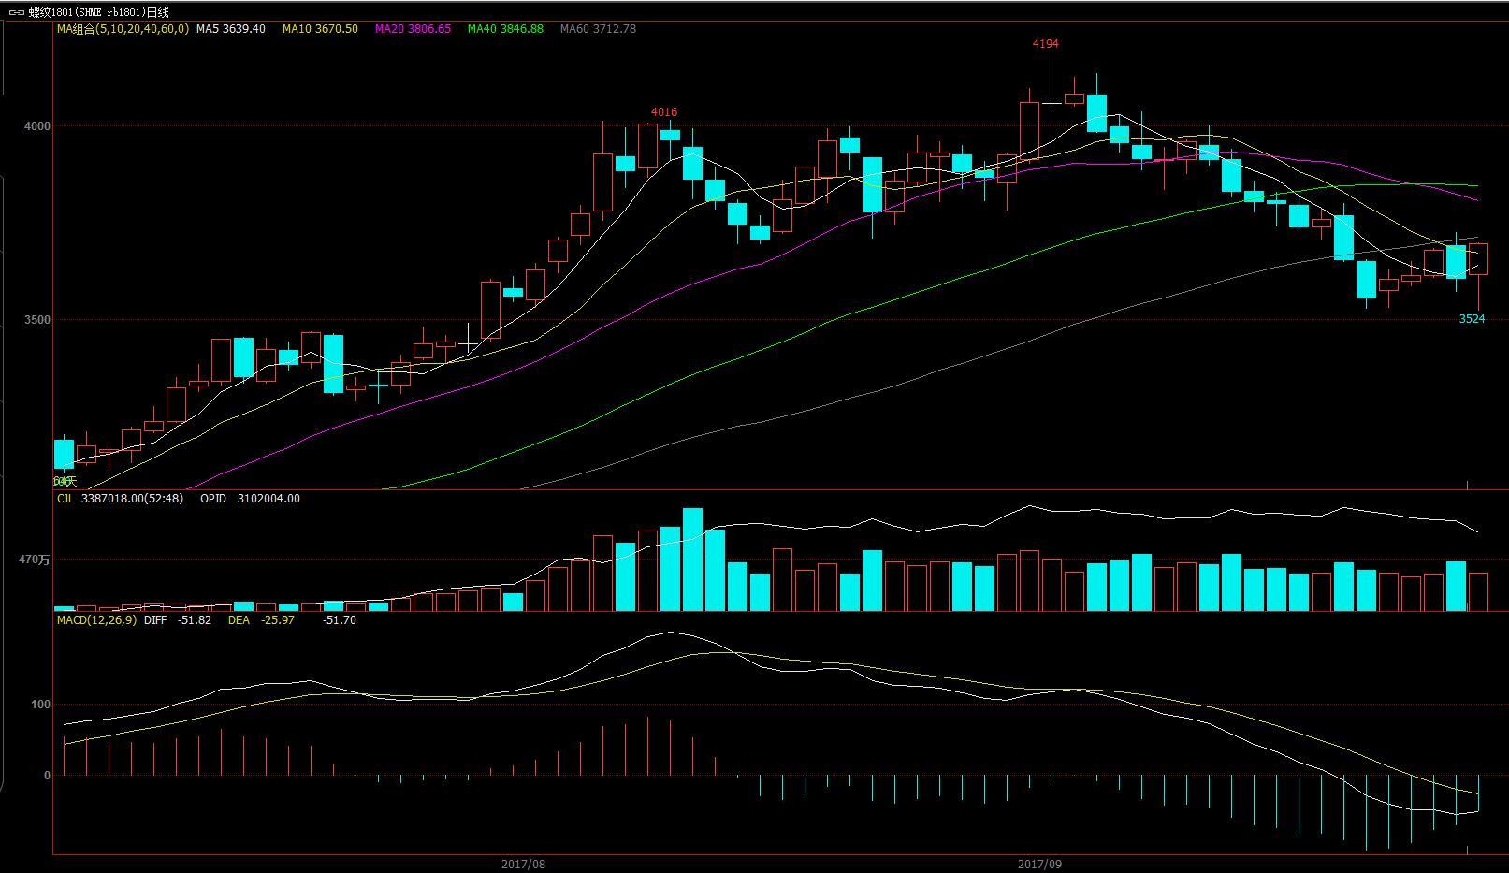1509x873 pixels.
Task: Click the -51.70 MACD histogram value
Action: (340, 620)
